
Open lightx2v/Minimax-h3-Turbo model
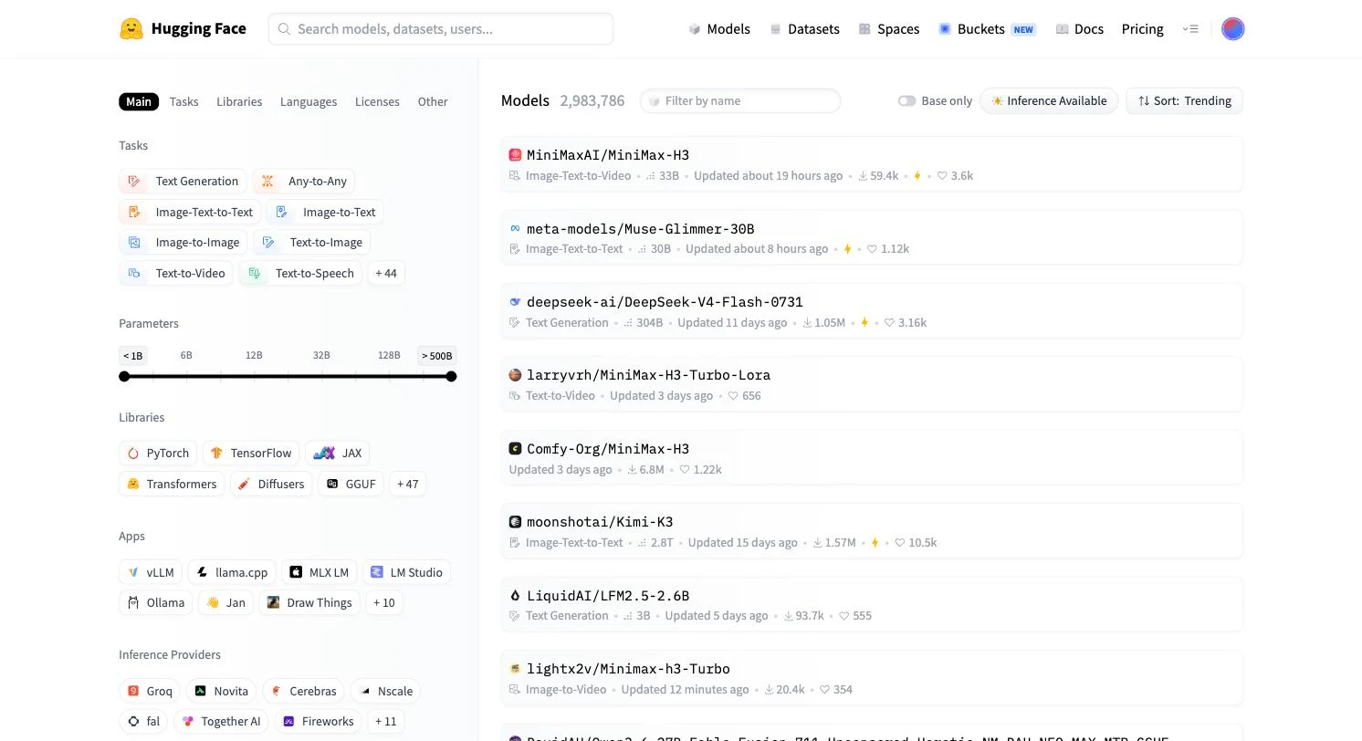(872, 678)
